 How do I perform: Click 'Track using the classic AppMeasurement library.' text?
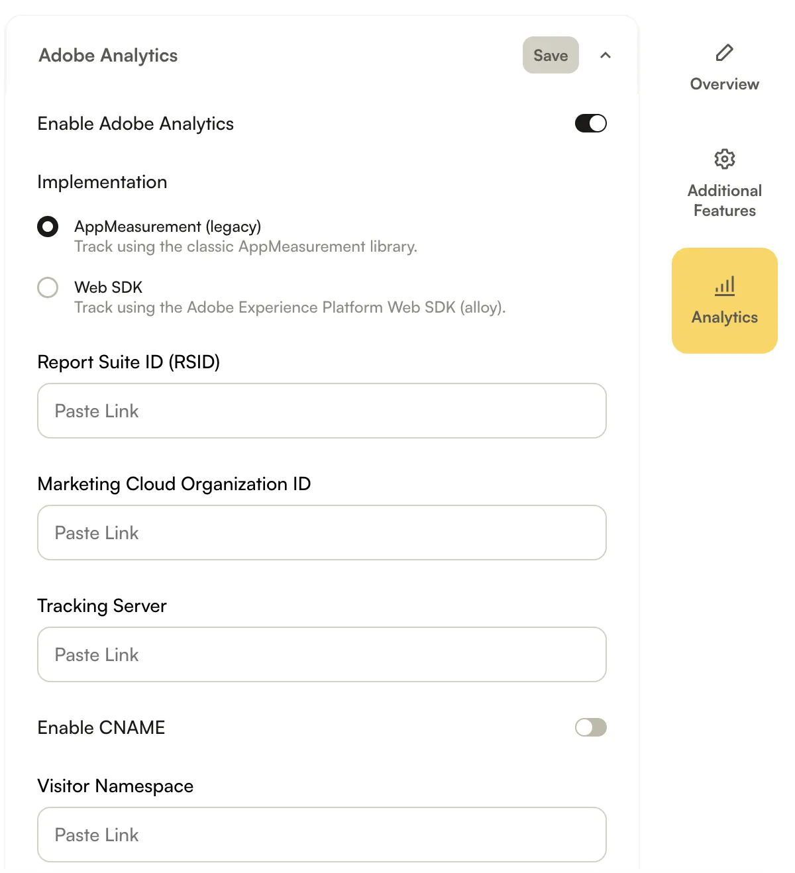(x=246, y=246)
